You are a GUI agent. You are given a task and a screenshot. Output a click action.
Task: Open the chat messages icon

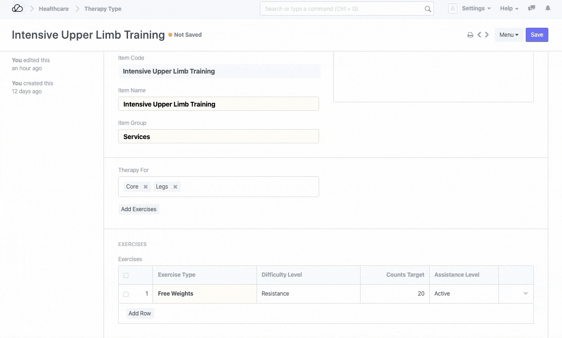531,8
